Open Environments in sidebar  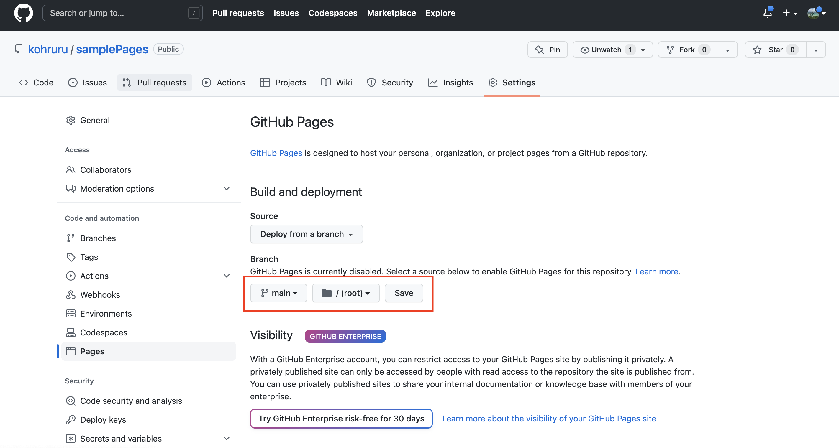click(x=106, y=313)
